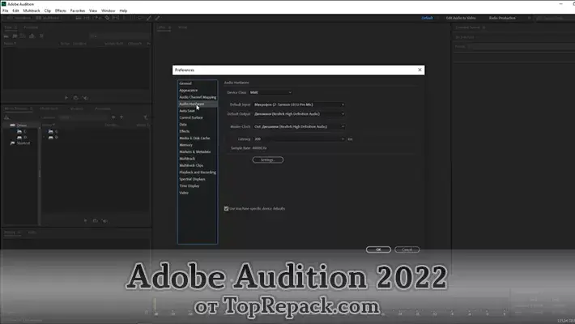This screenshot has height=324, width=575.
Task: Open the Default Output dropdown
Action: click(299, 114)
